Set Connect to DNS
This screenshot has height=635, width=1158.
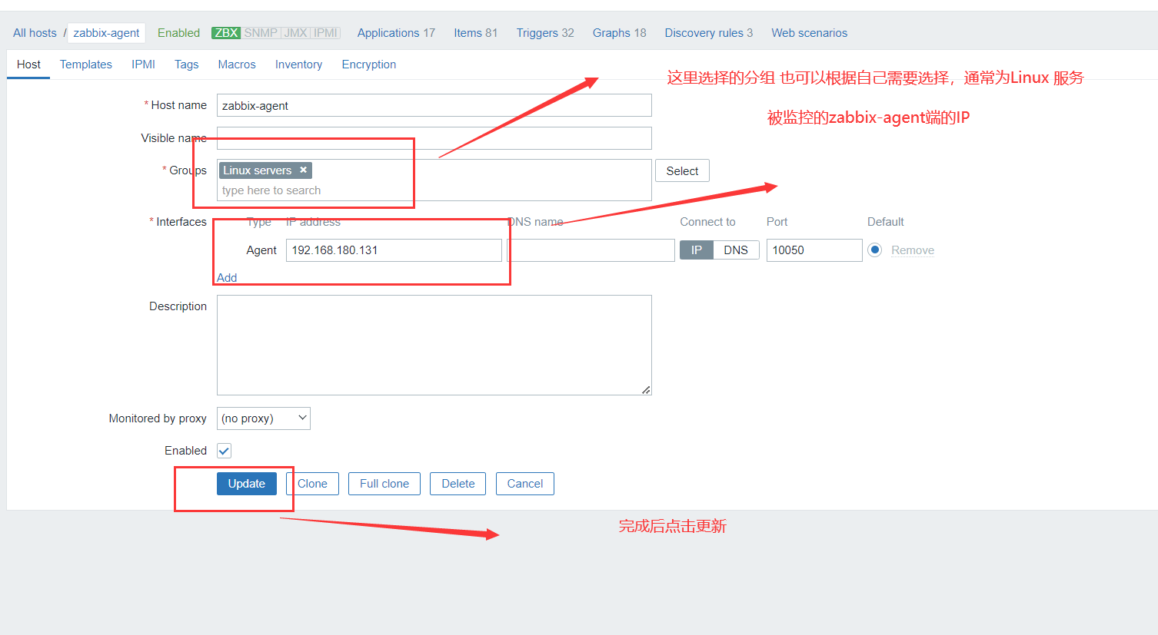coord(736,250)
